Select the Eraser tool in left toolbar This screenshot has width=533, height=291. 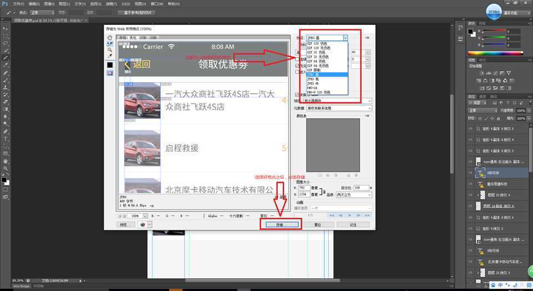(x=5, y=102)
